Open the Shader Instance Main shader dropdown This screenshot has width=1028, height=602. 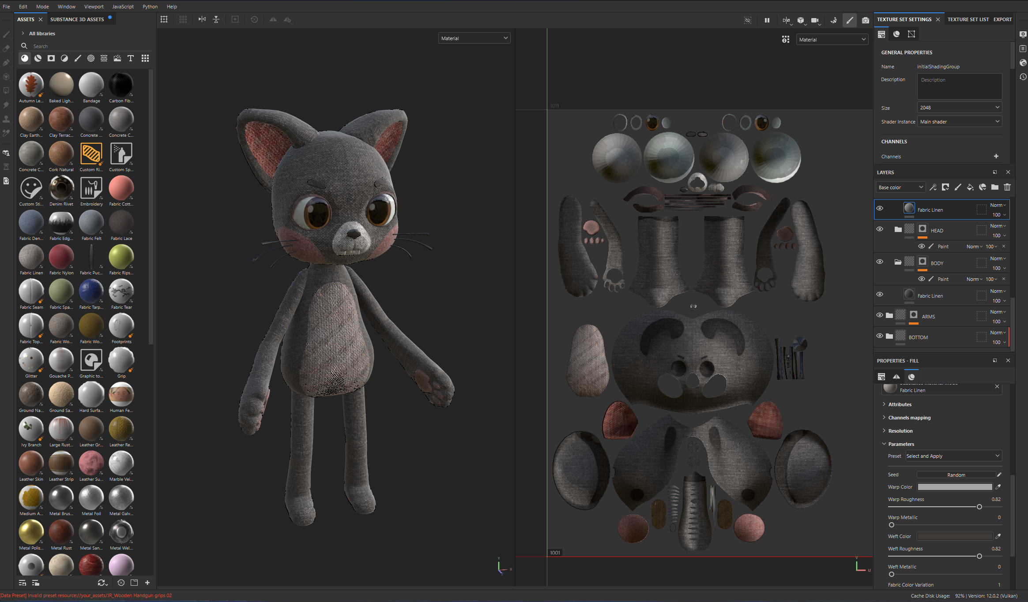960,122
